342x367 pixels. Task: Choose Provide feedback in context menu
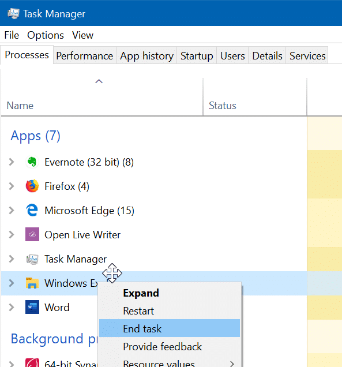pyautogui.click(x=170, y=346)
